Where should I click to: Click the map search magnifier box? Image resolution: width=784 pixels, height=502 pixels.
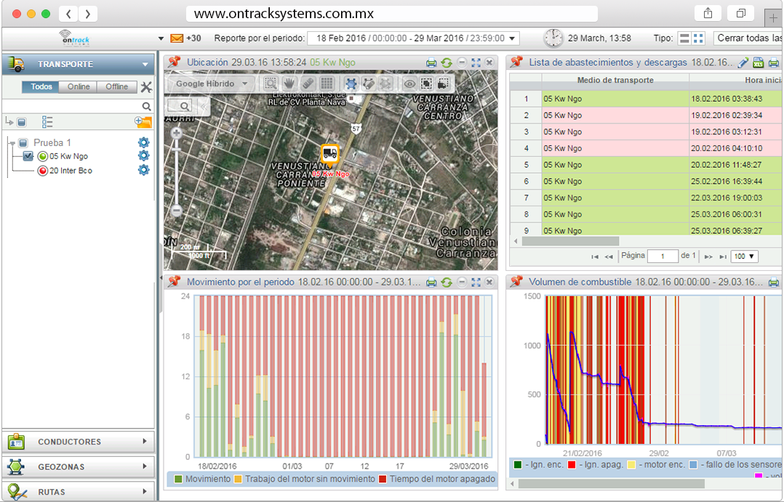point(180,106)
